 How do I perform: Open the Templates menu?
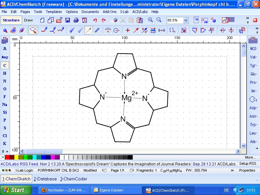[54, 12]
